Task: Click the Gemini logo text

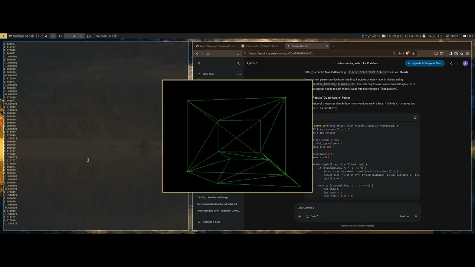Action: click(252, 63)
